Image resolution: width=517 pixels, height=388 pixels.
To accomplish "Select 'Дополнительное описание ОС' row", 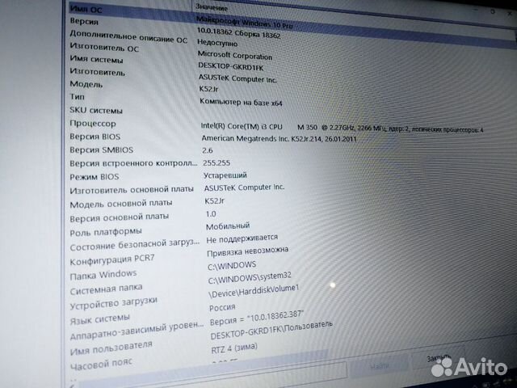I will coord(128,36).
